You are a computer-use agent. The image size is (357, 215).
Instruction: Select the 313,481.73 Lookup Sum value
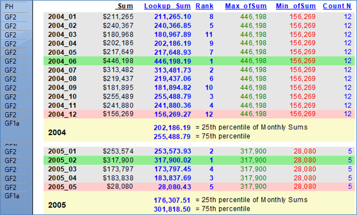pos(173,70)
